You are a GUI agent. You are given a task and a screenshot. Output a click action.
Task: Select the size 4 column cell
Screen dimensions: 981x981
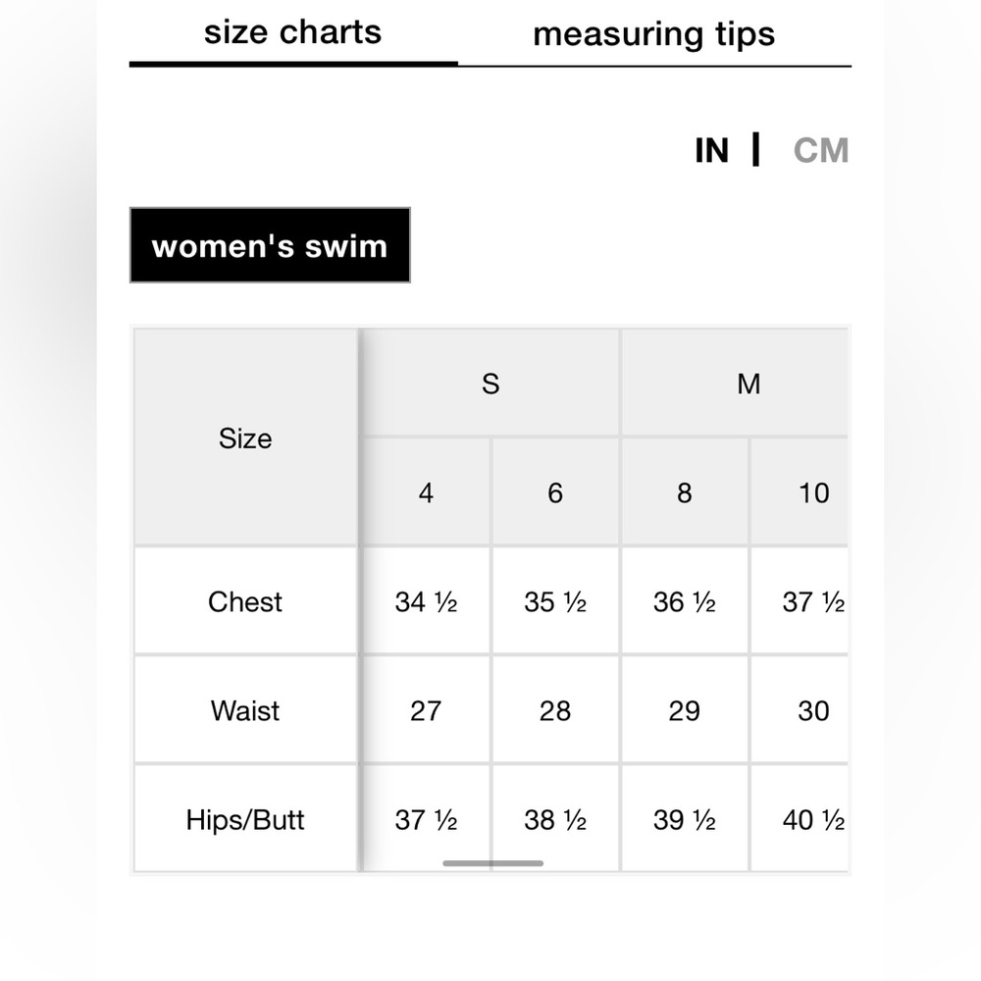(426, 492)
